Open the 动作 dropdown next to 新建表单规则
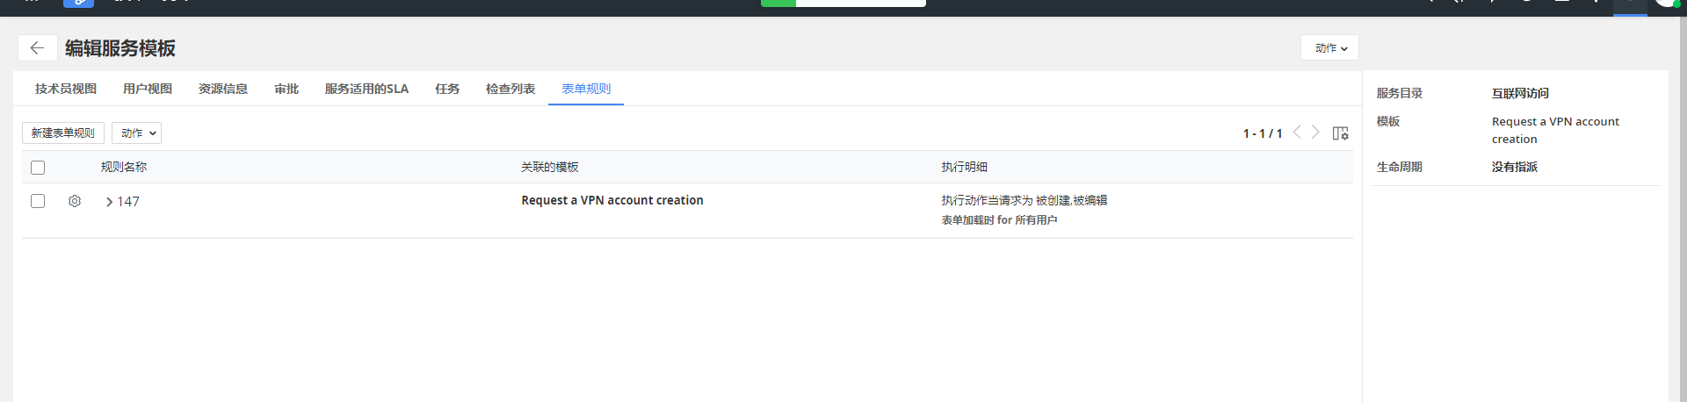The height and width of the screenshot is (402, 1687). 136,133
